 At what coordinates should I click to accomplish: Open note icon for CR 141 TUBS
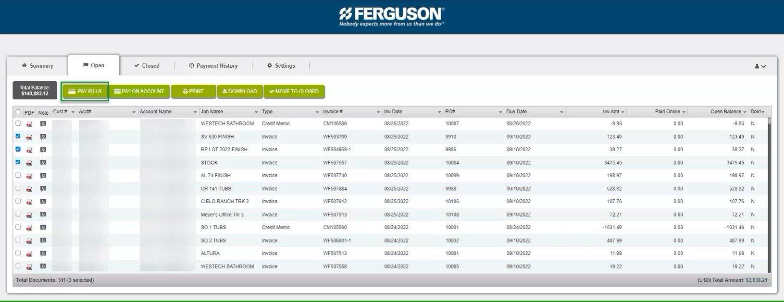(43, 189)
